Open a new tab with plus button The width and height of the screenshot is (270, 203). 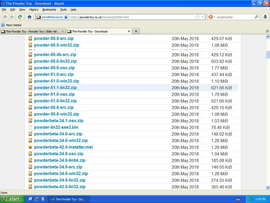(136, 31)
